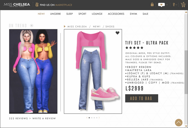
Task: Open the shopping cart icon
Action: (x=183, y=5)
